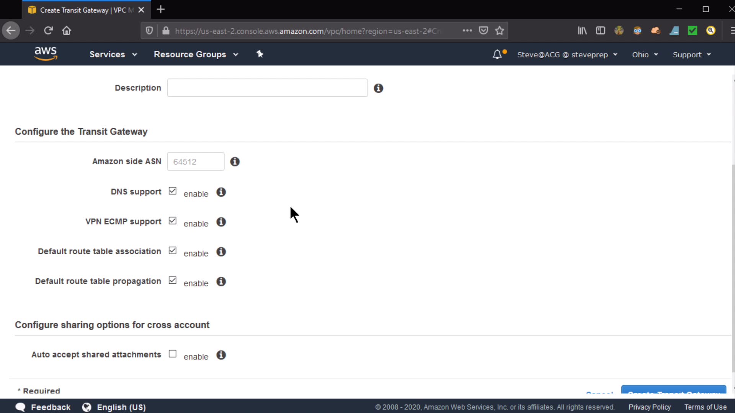Open Steve@ACG account menu
Viewport: 735px width, 413px height.
[567, 55]
